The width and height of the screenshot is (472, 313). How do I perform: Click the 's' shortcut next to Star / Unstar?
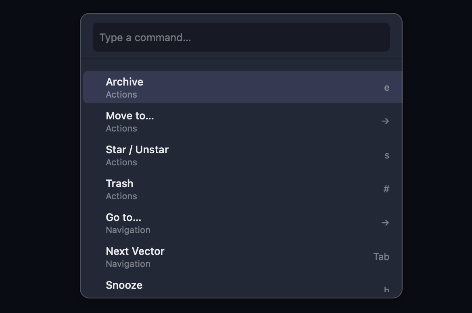387,155
